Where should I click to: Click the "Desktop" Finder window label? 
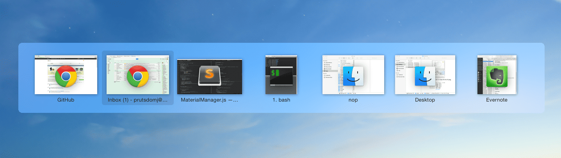[425, 100]
